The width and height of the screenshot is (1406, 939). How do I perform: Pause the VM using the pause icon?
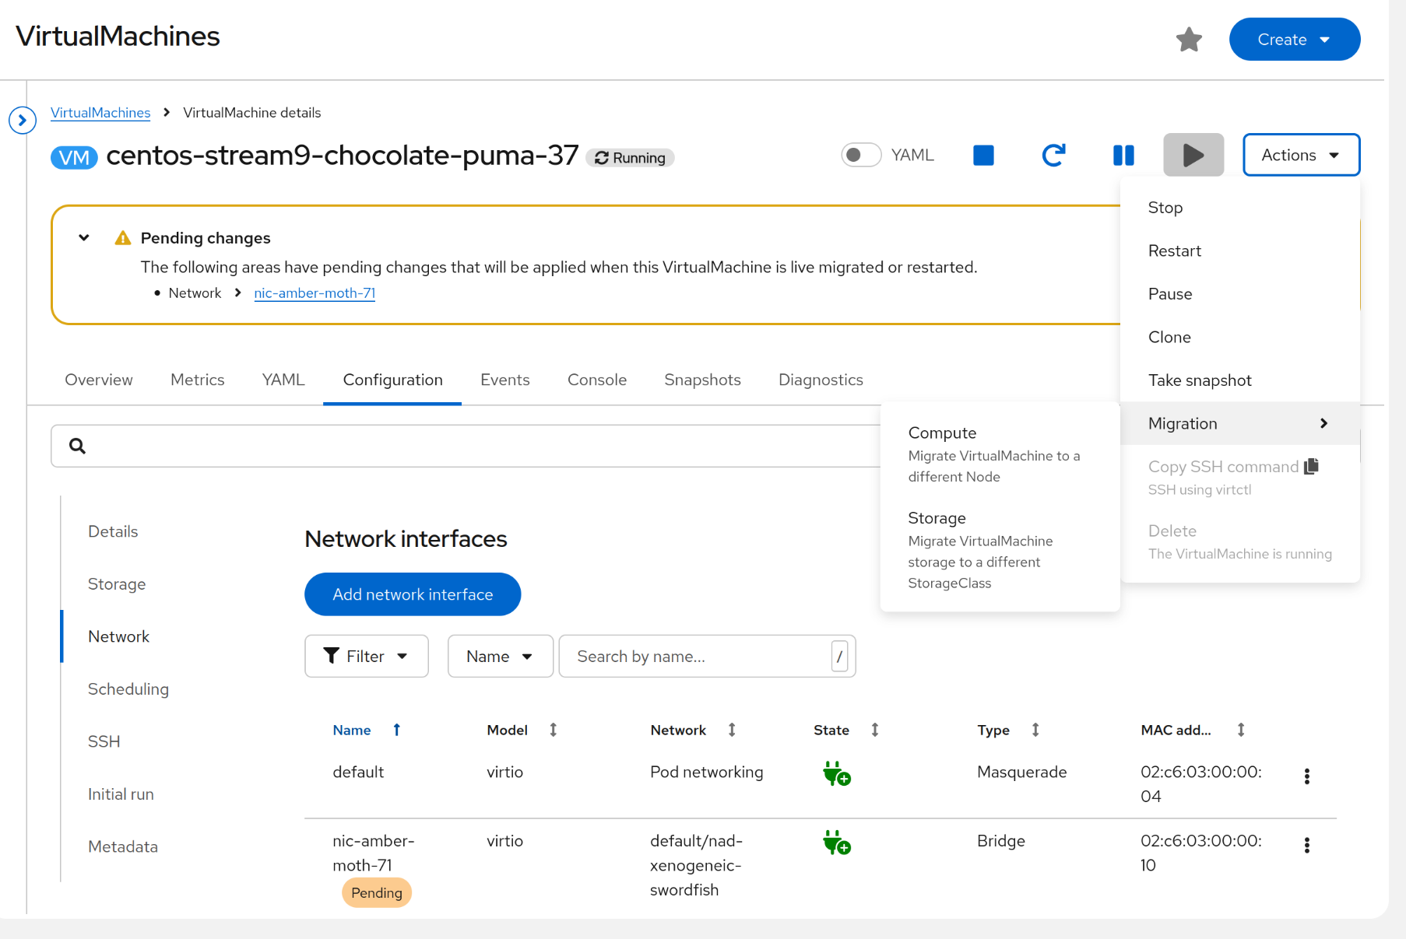[x=1123, y=156]
